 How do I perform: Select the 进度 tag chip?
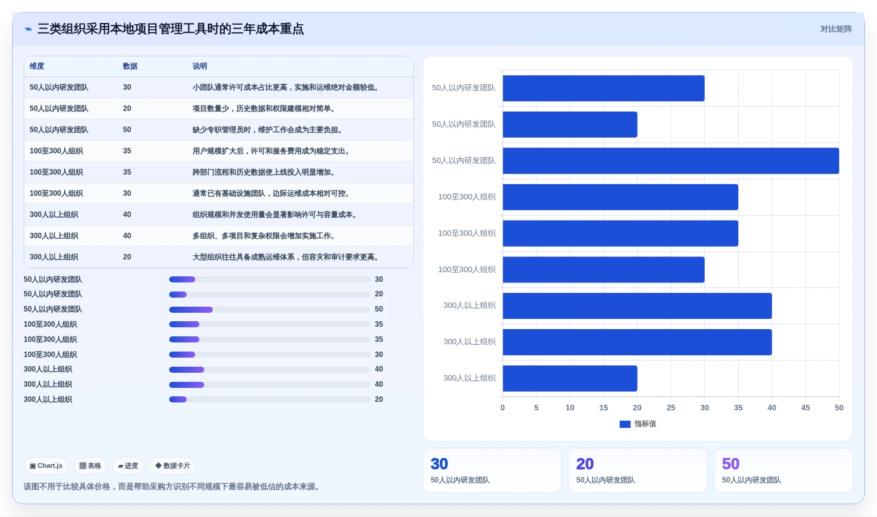point(128,466)
